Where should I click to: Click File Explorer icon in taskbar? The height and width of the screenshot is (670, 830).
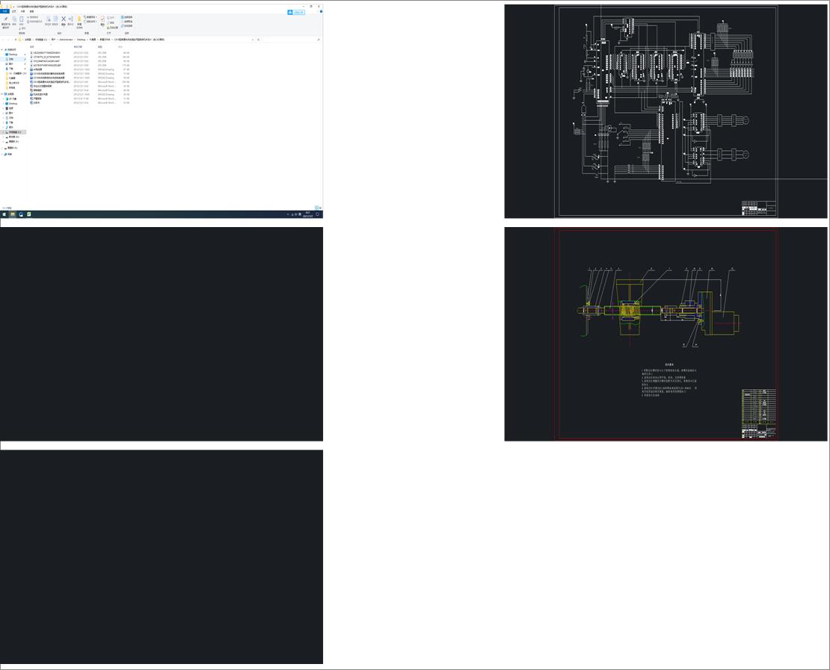pos(13,214)
